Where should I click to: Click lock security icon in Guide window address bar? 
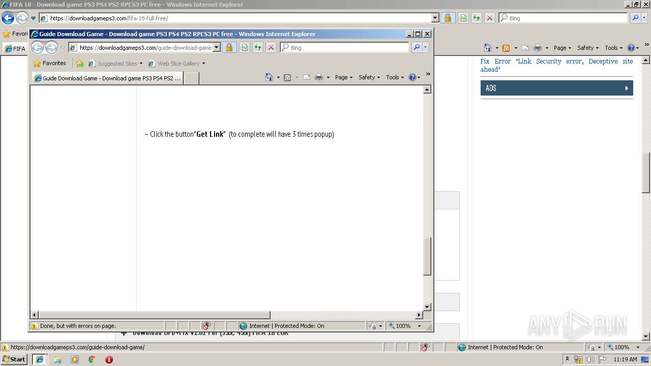(x=229, y=47)
